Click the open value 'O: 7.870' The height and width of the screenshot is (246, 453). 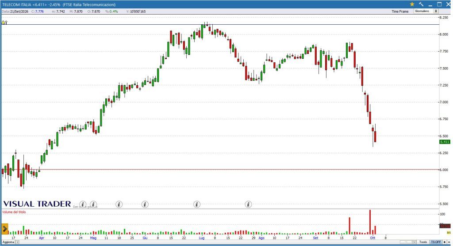[x=94, y=11]
